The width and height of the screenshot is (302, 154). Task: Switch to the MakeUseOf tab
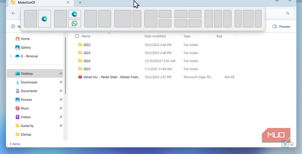point(40,3)
